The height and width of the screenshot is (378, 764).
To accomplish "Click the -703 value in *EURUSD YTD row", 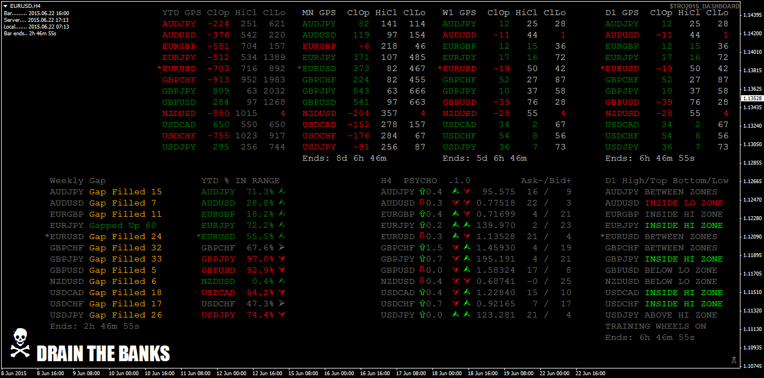I will (x=218, y=68).
